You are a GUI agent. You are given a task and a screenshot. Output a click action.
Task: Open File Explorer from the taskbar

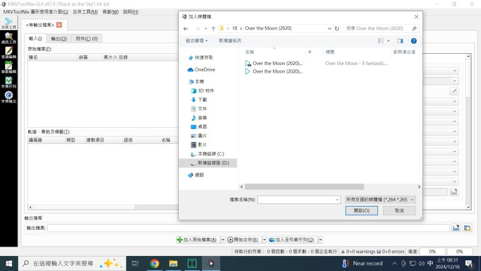tap(173, 263)
